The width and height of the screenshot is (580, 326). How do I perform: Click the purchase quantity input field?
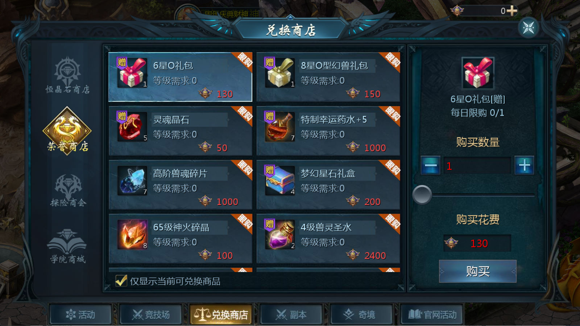point(477,166)
